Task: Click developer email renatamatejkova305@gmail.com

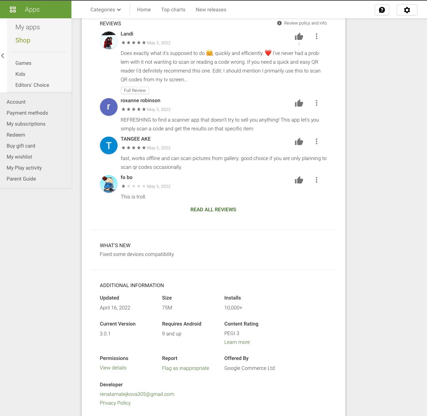Action: [137, 394]
